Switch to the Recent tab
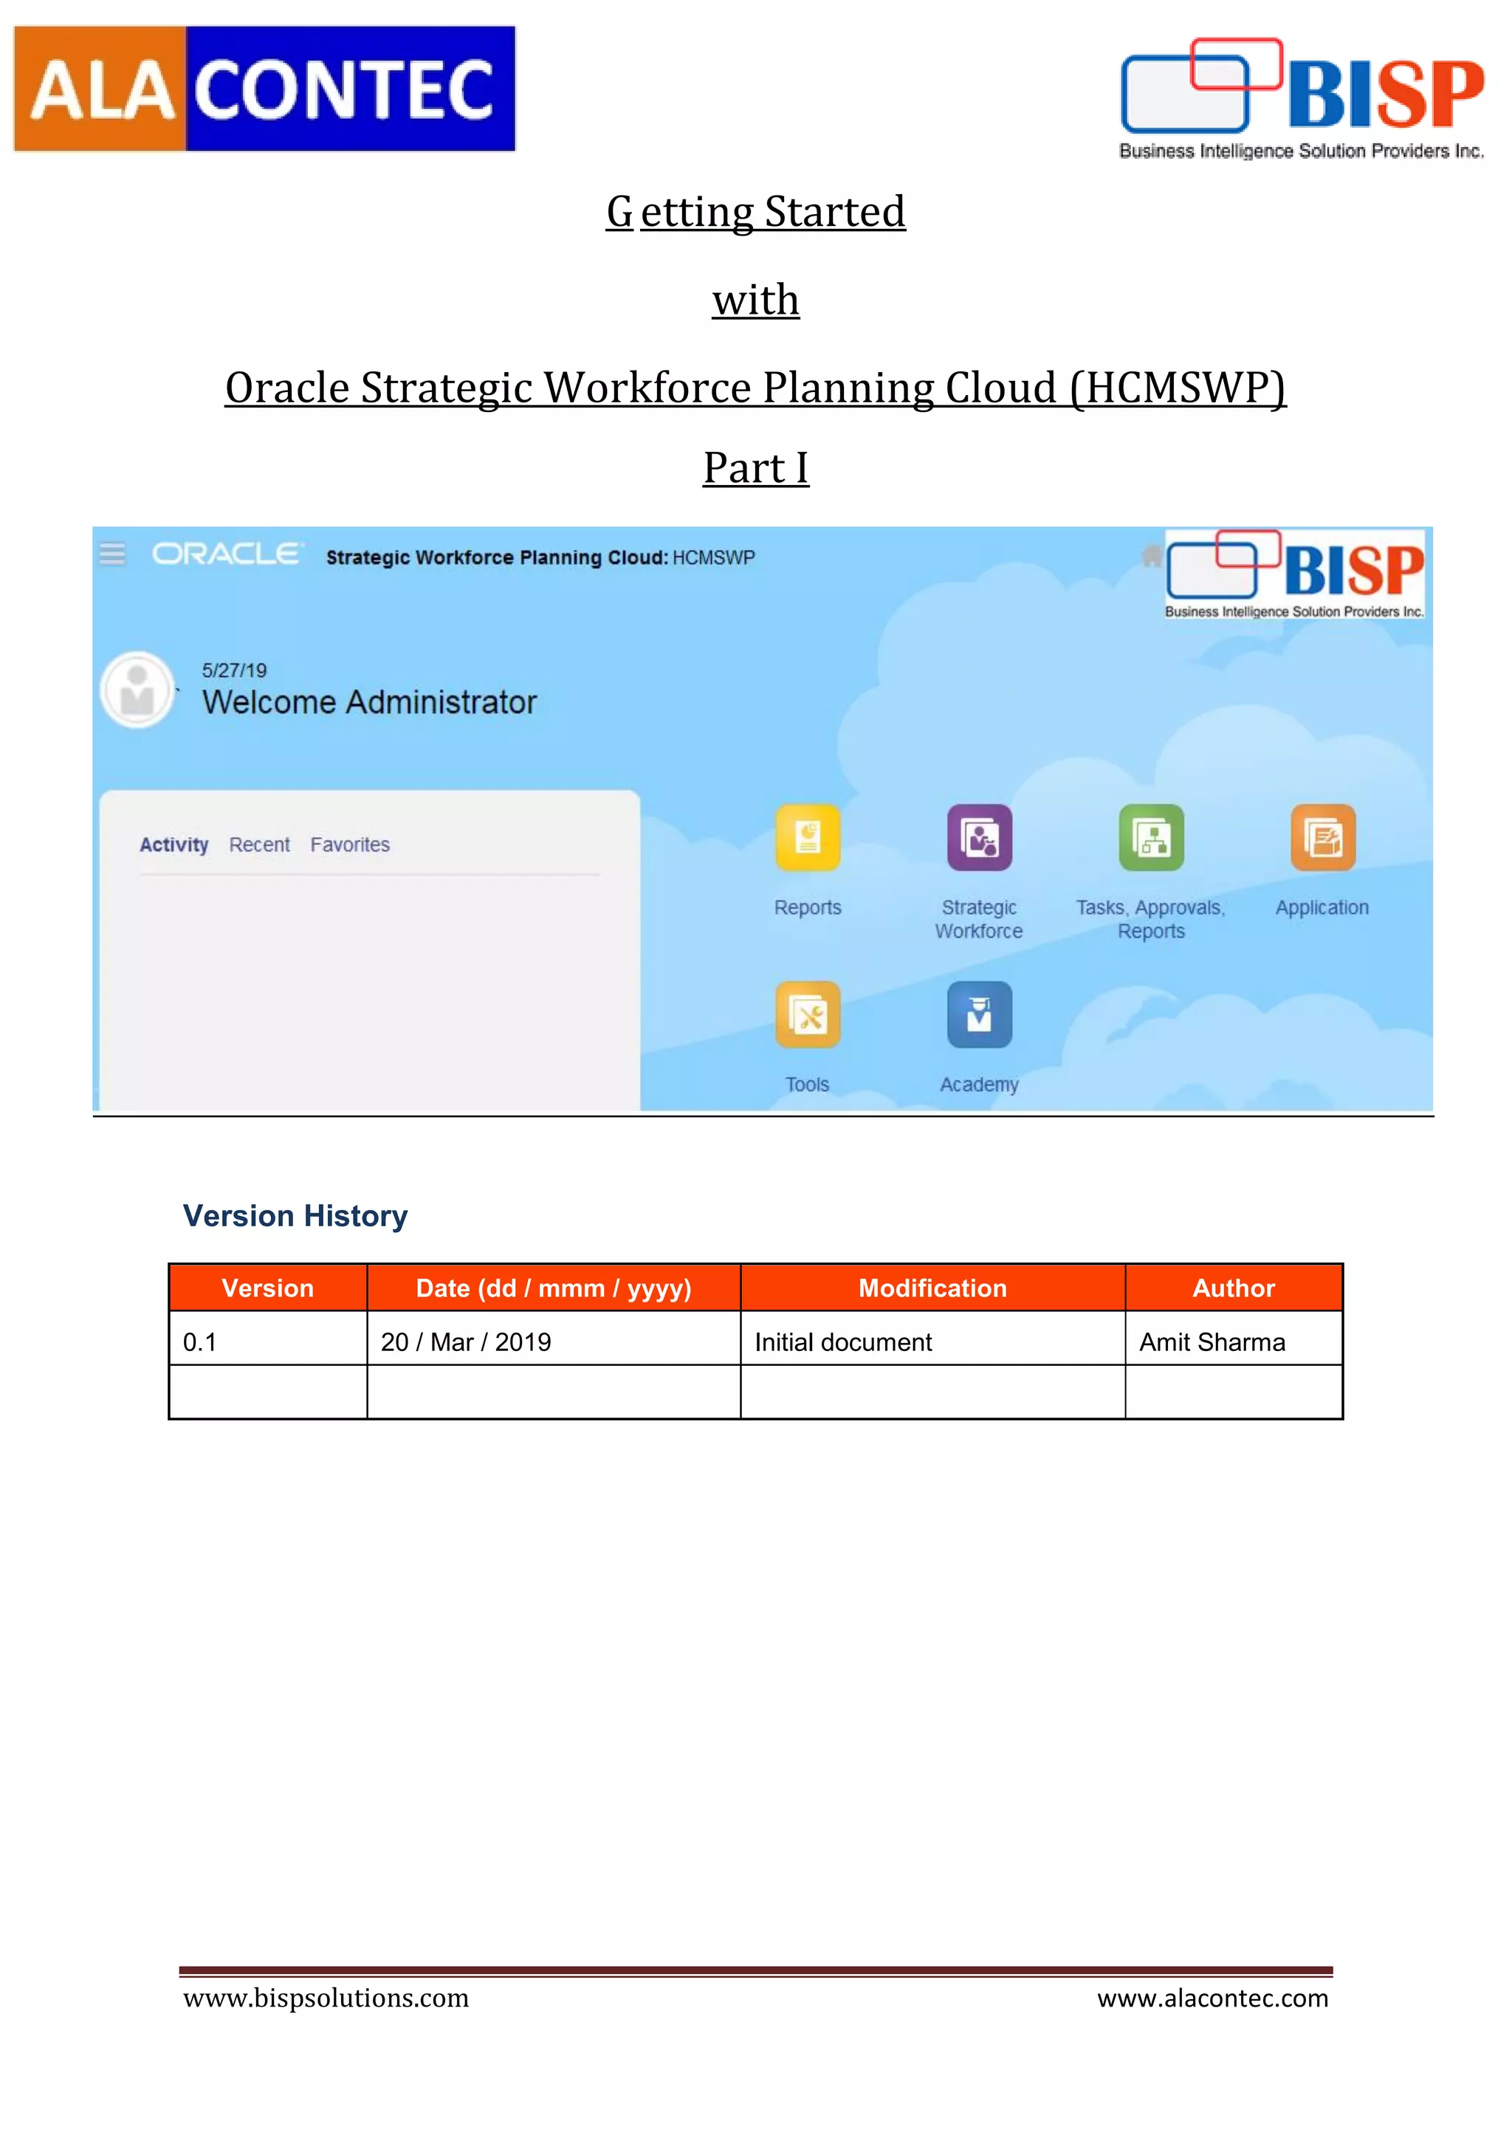Image resolution: width=1512 pixels, height=2138 pixels. 260,845
